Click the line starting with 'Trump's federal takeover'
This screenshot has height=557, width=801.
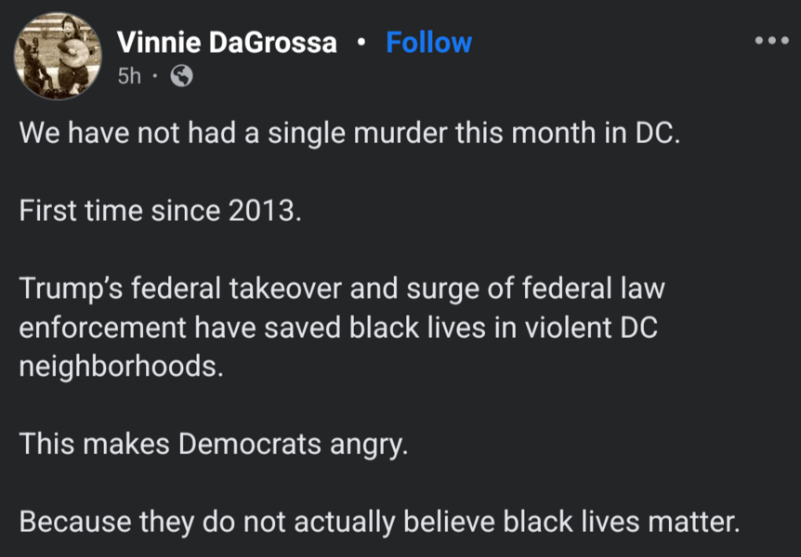coord(342,289)
